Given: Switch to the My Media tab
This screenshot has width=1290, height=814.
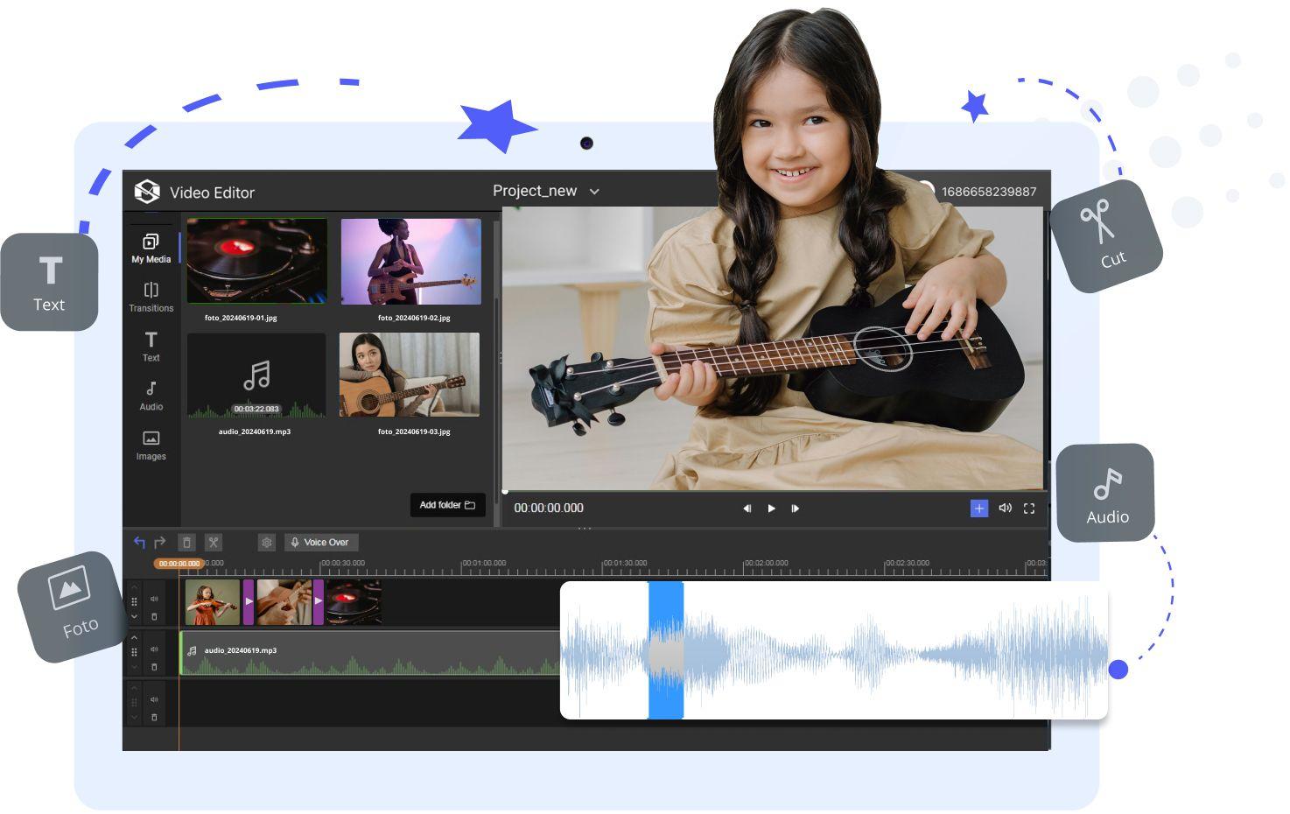Looking at the screenshot, I should (x=151, y=248).
